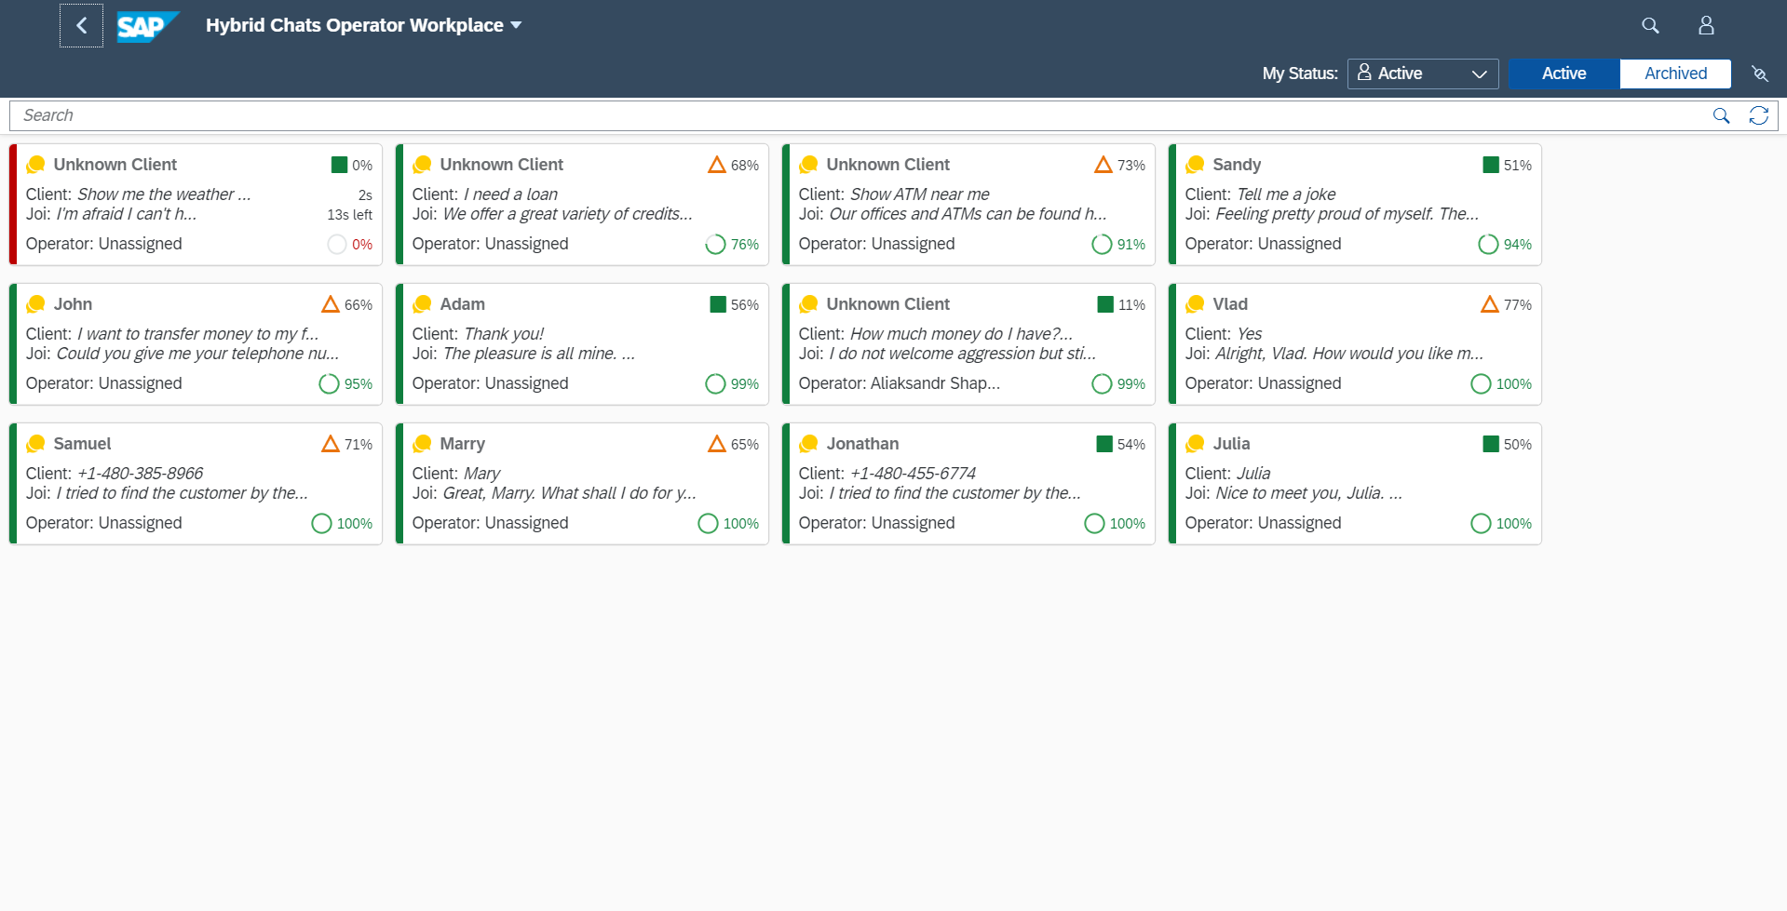Click the back arrow navigation button
The width and height of the screenshot is (1787, 911).
click(x=81, y=25)
